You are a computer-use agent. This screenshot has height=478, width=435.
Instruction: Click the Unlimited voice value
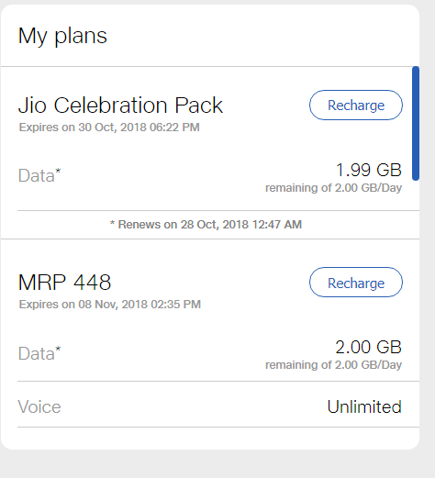pyautogui.click(x=364, y=406)
